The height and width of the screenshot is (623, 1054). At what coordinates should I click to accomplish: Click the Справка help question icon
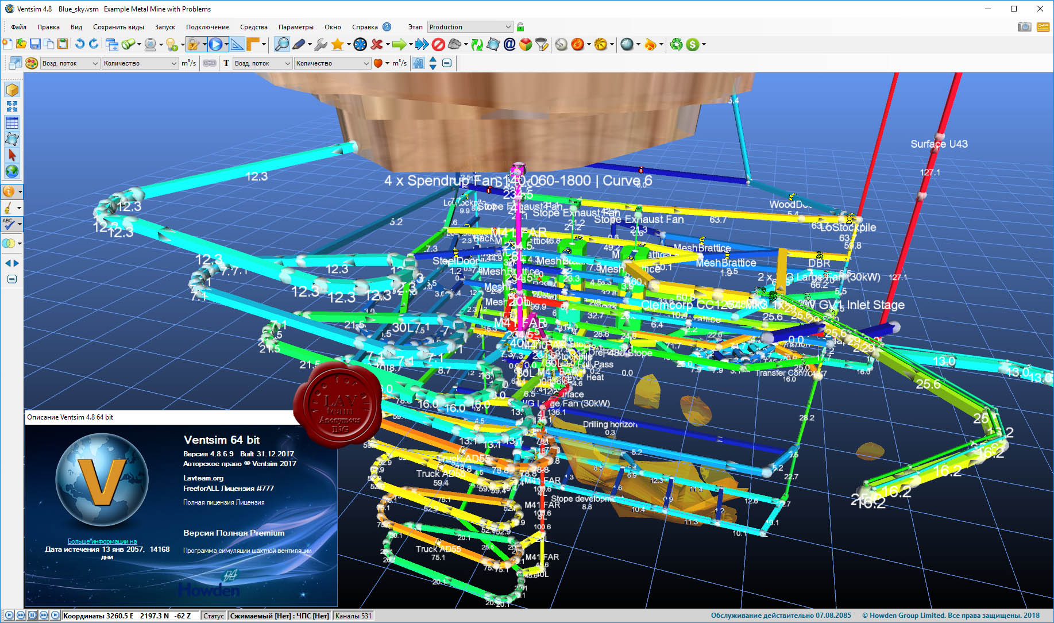[387, 27]
